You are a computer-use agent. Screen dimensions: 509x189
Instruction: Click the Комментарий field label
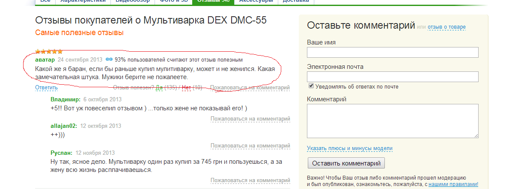click(x=327, y=99)
